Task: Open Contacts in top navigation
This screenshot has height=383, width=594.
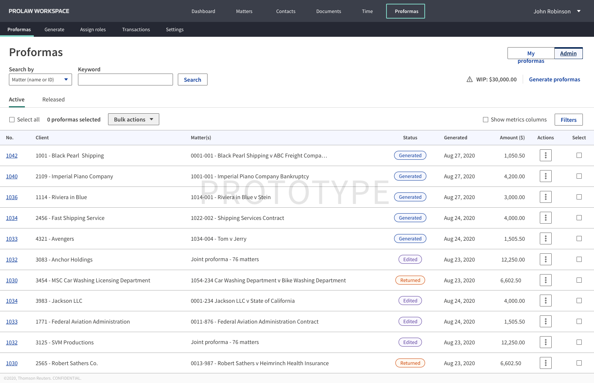Action: [x=286, y=11]
